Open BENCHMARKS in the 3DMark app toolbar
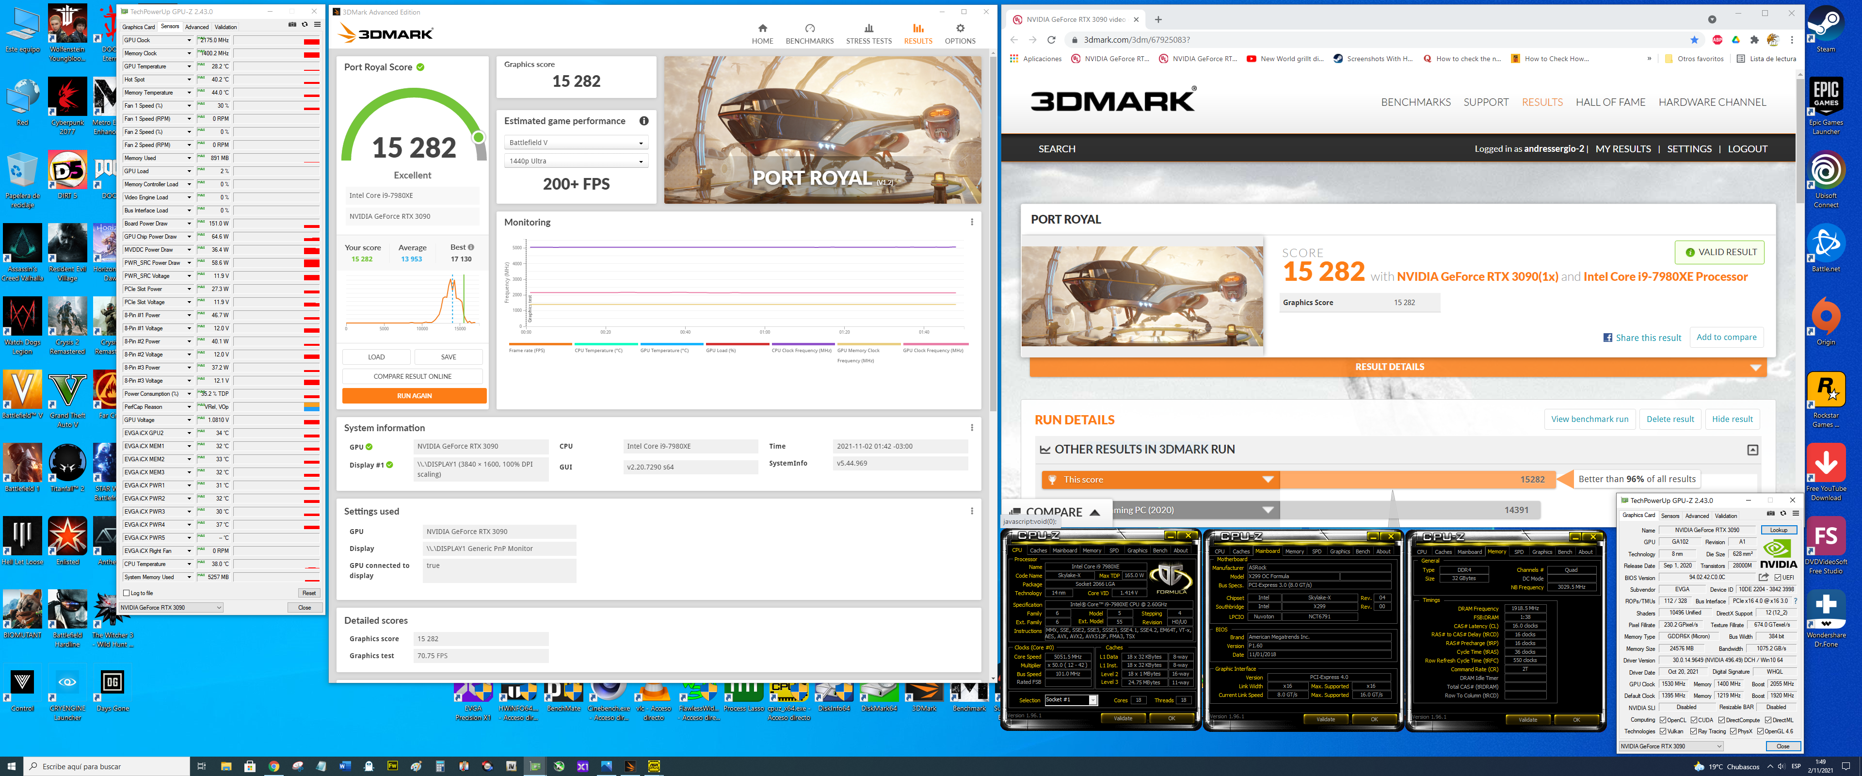1862x776 pixels. (809, 34)
